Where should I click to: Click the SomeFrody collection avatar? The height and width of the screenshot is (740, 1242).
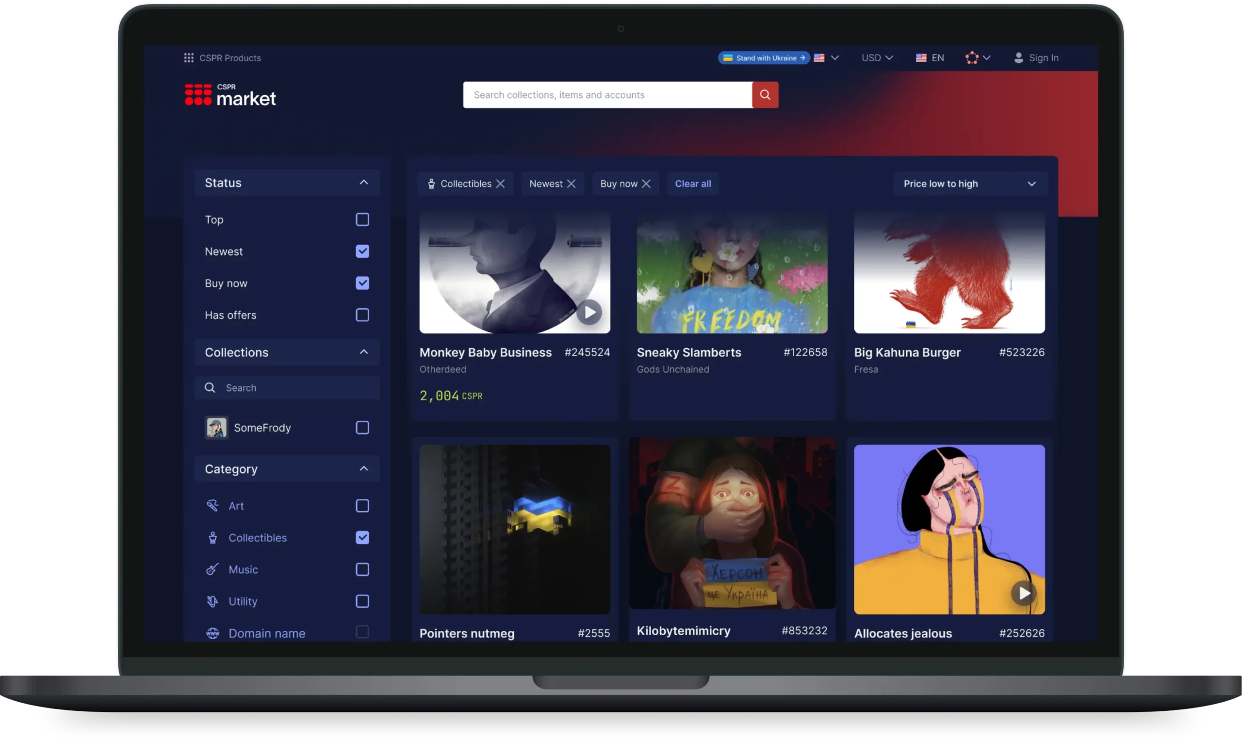216,428
